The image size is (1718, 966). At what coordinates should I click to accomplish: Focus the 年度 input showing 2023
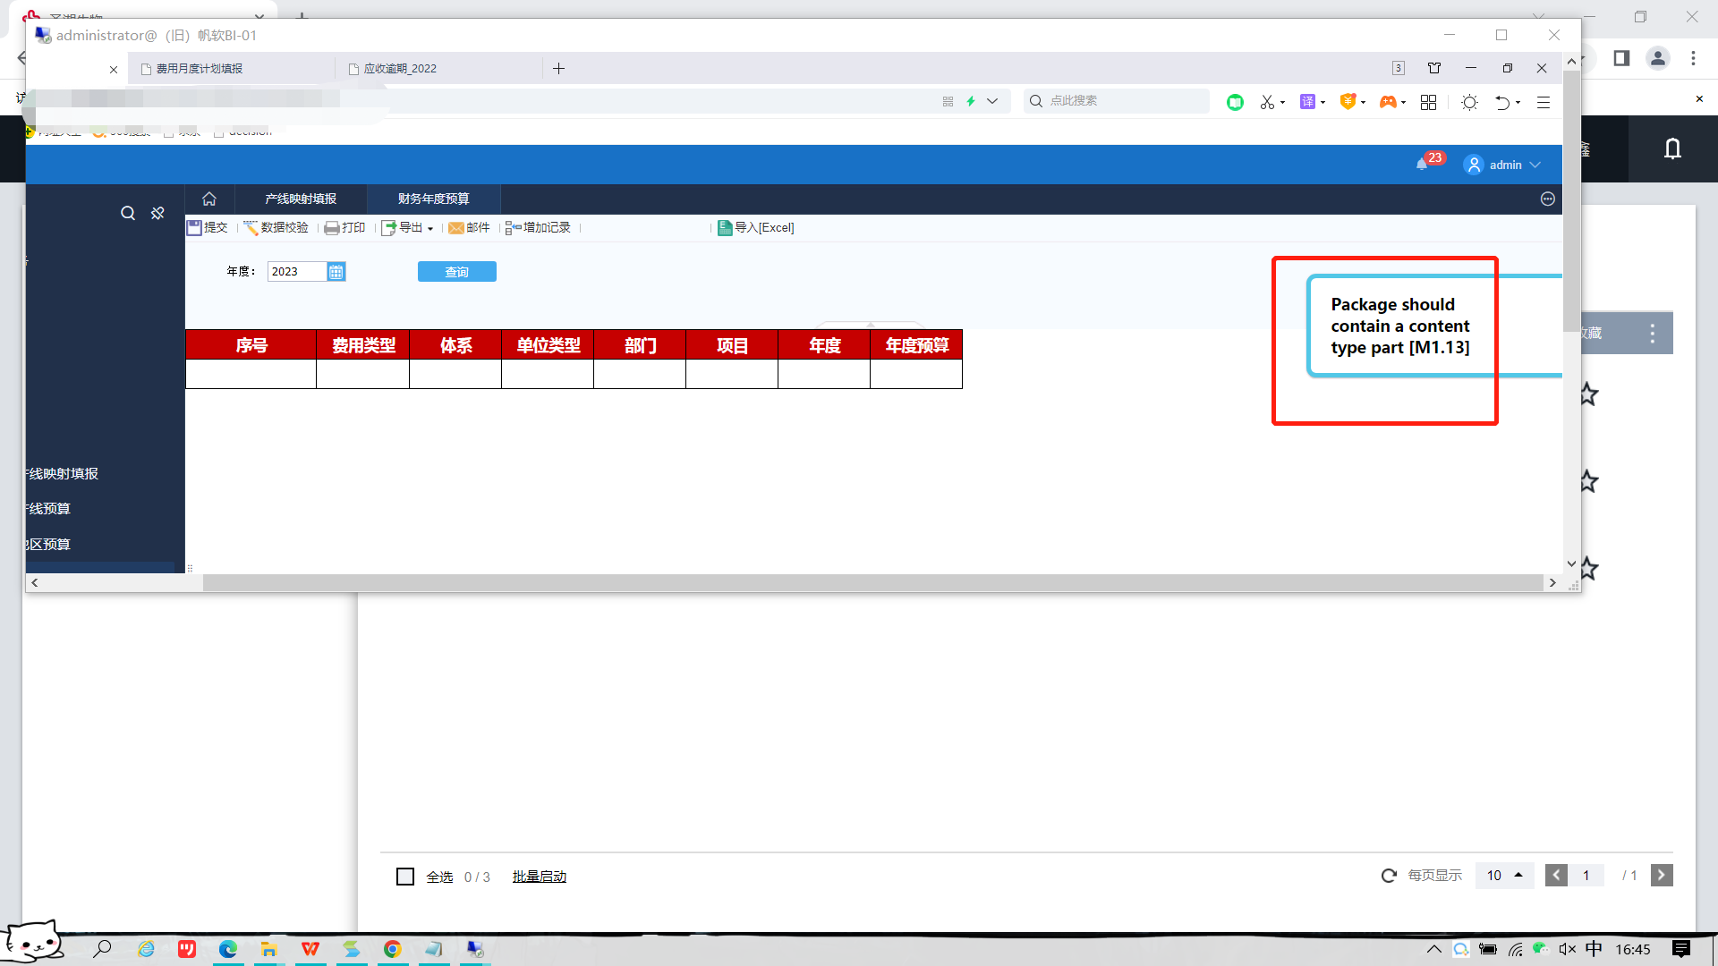(x=297, y=272)
